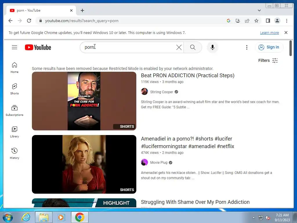Screen dimensions: 297x223
Task: Click the HIGHLIGHT video thumbnail
Action: coord(84,203)
